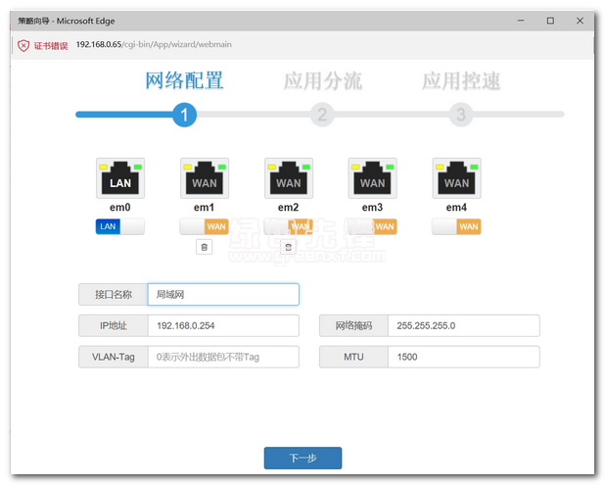
Task: Focus the IP地址 input field
Action: coord(223,326)
